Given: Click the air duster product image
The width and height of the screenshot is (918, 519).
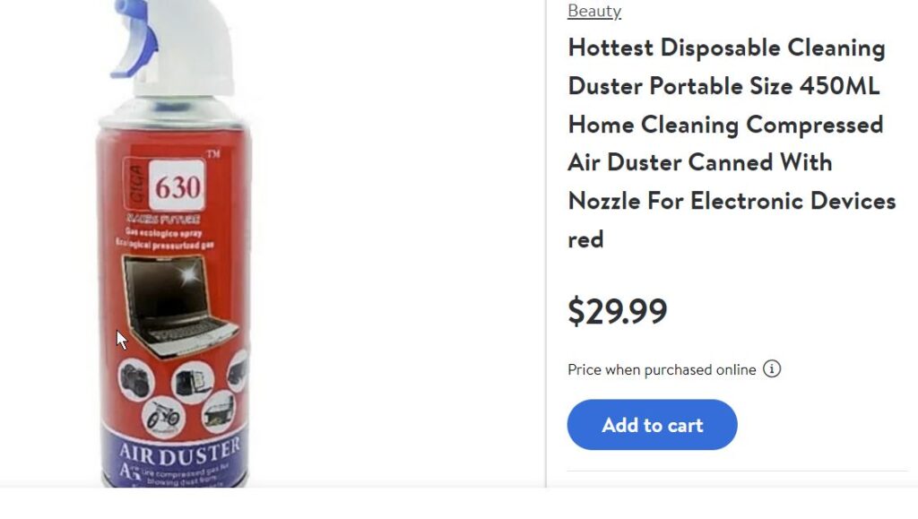Looking at the screenshot, I should 174,244.
